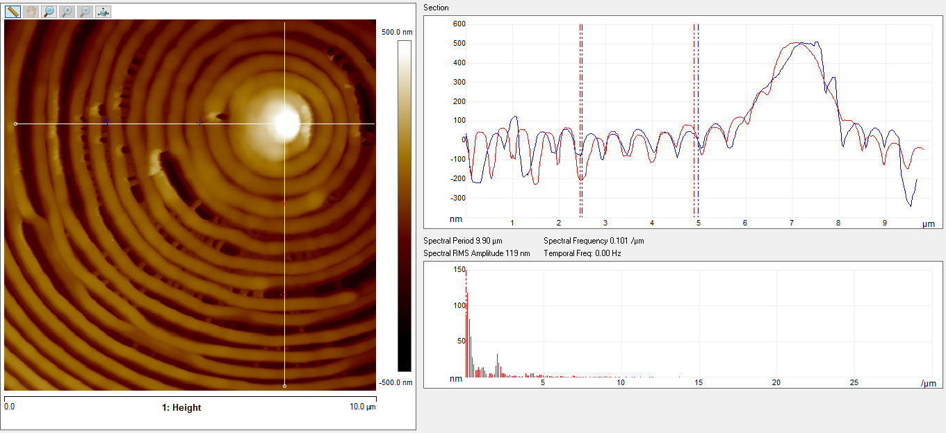Click the -500.0 nm color scale minimum
The height and width of the screenshot is (433, 946).
click(x=397, y=382)
